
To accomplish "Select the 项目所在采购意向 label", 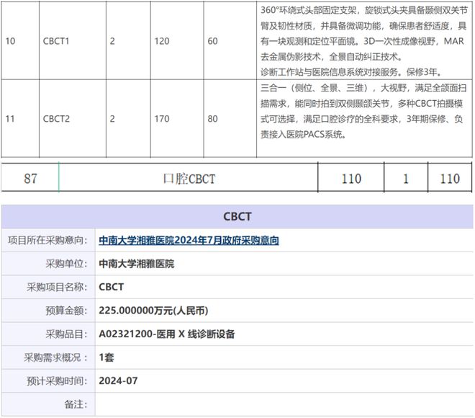I will click(x=47, y=240).
